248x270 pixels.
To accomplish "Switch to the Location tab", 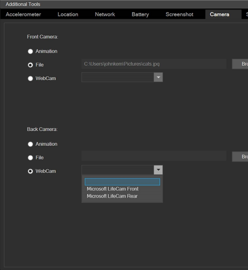I will point(68,14).
